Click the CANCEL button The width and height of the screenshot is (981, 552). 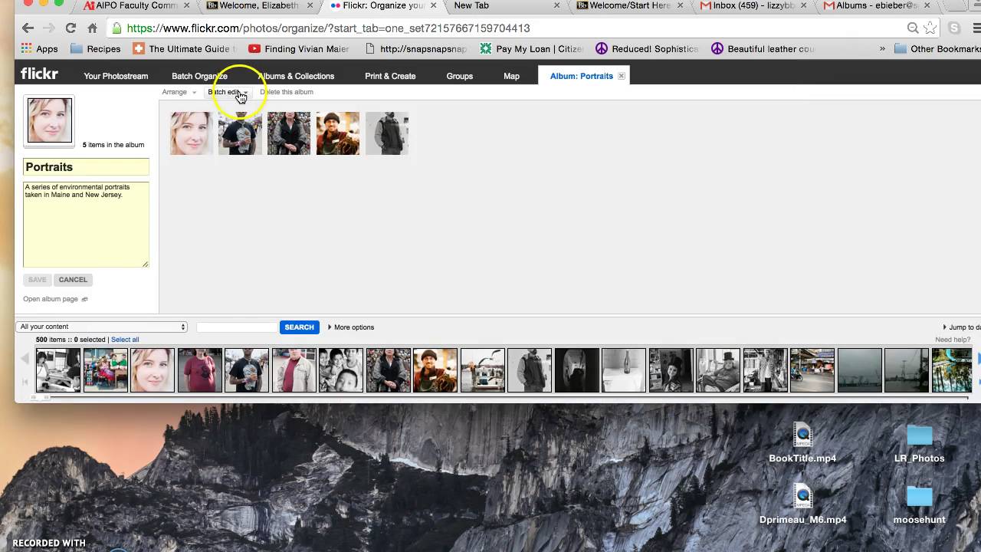pos(73,280)
